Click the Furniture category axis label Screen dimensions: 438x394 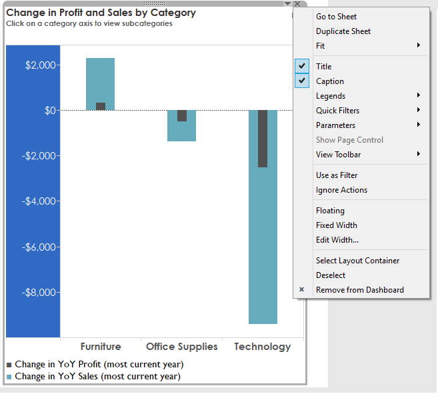[101, 347]
